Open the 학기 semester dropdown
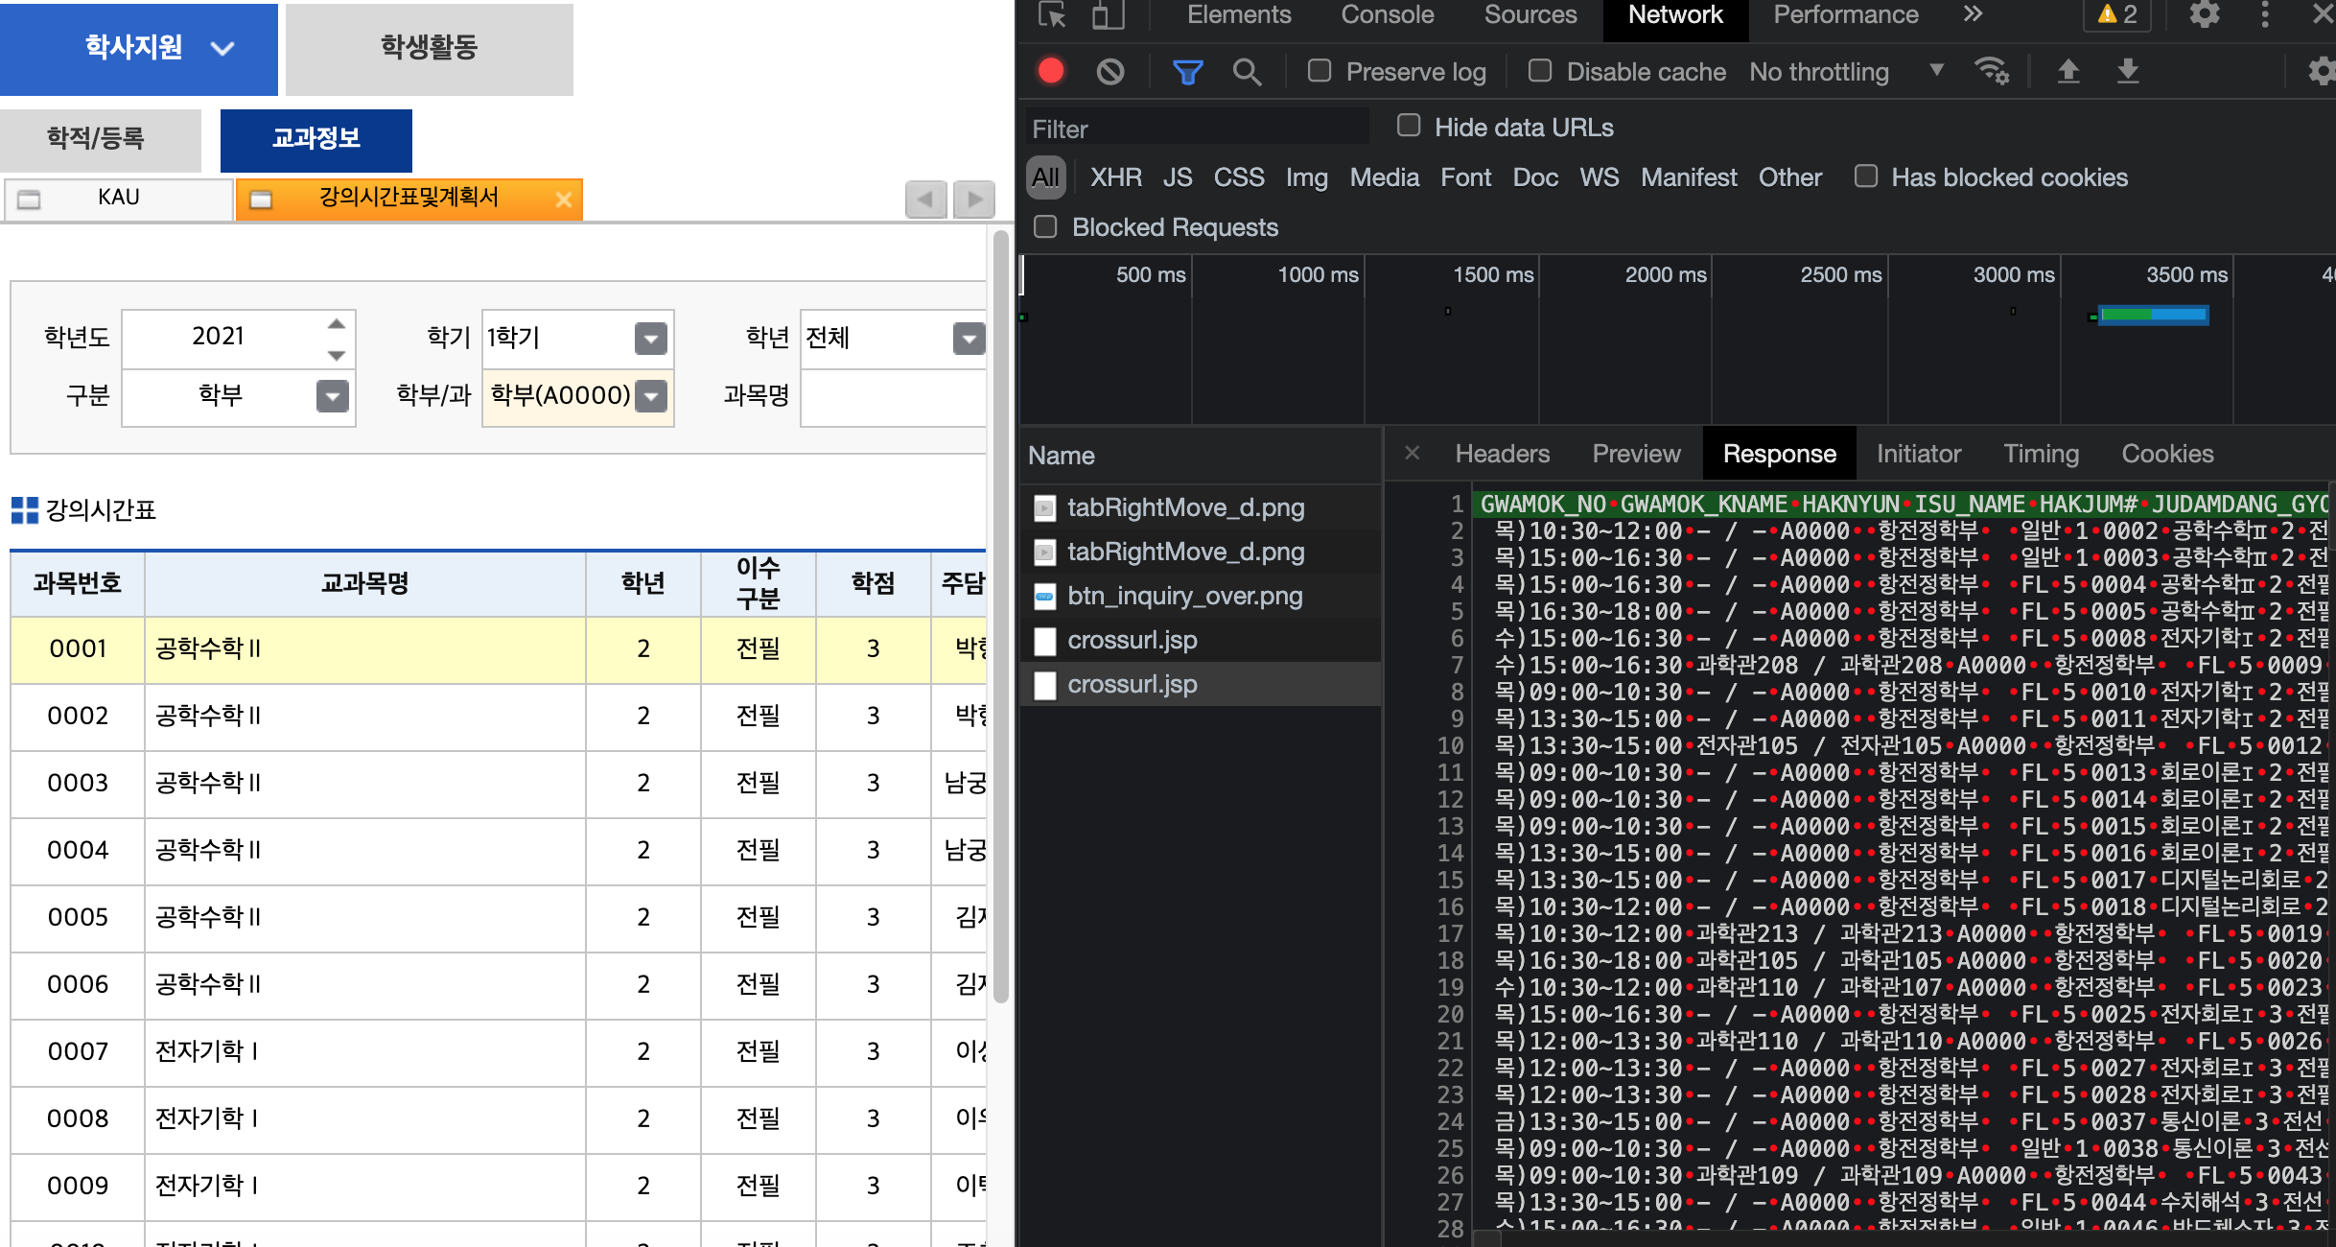Image resolution: width=2336 pixels, height=1247 pixels. 651,338
